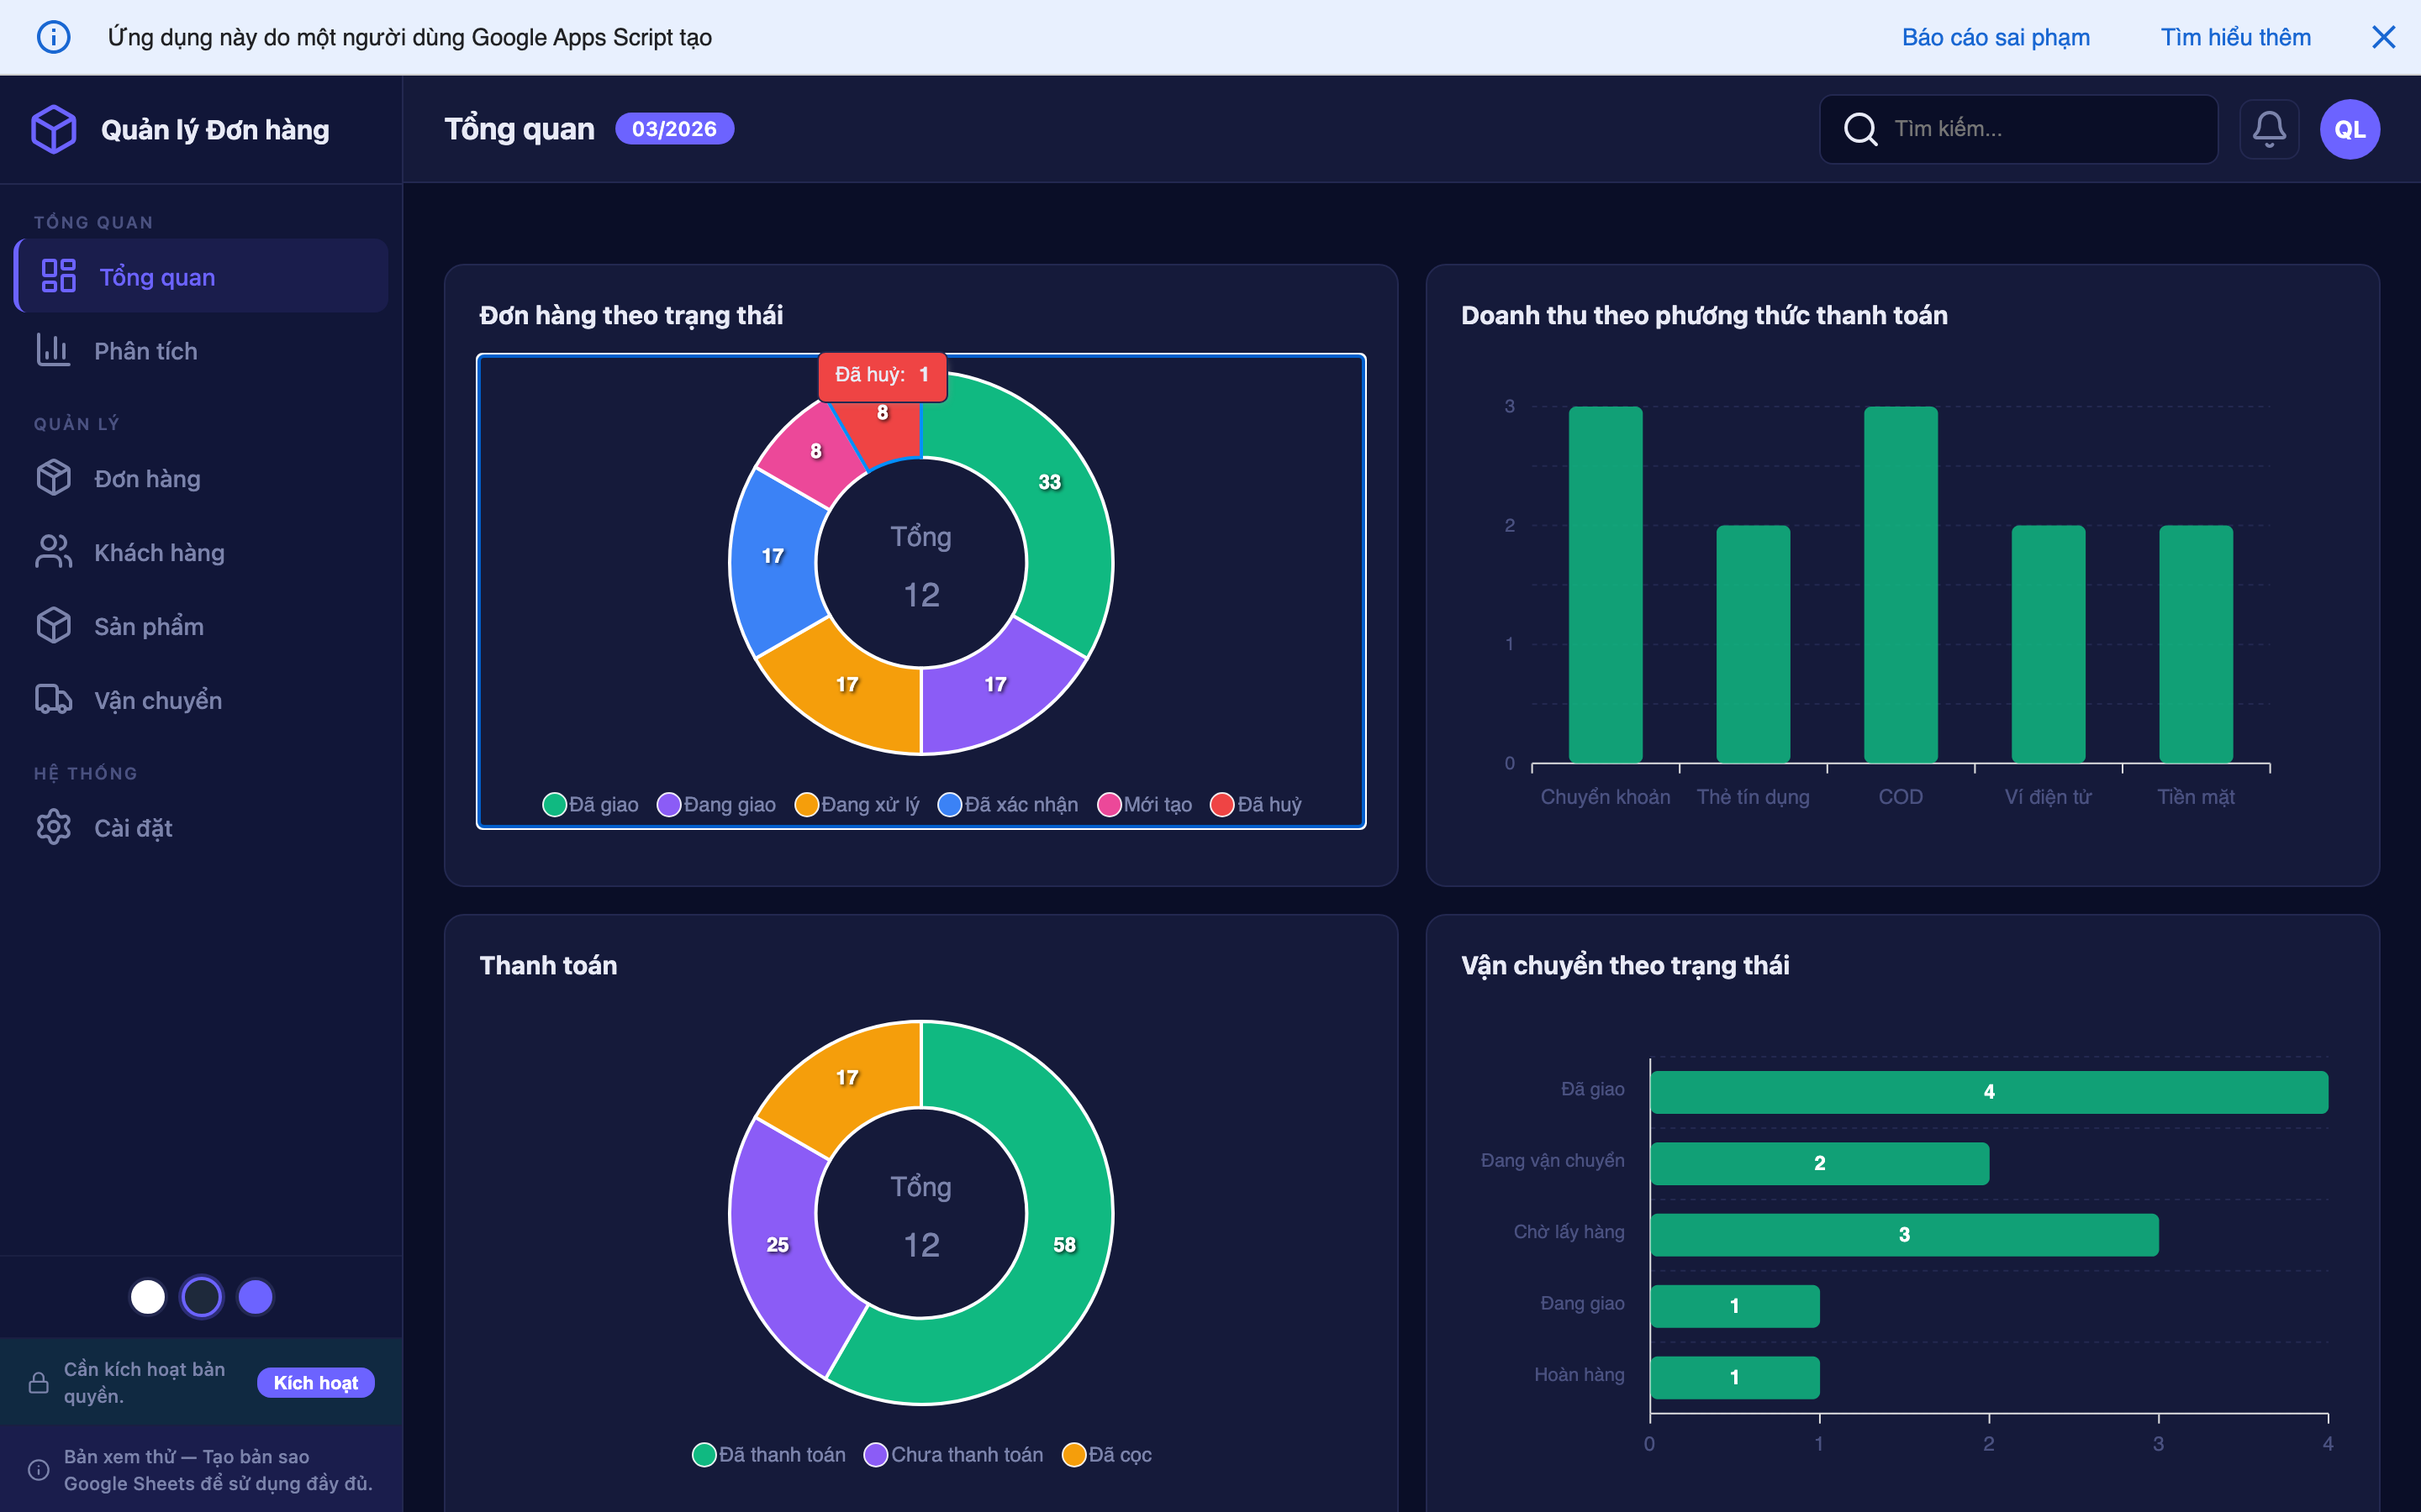This screenshot has height=1512, width=2421.
Task: Click the Cài đặt gear icon
Action: click(x=54, y=828)
